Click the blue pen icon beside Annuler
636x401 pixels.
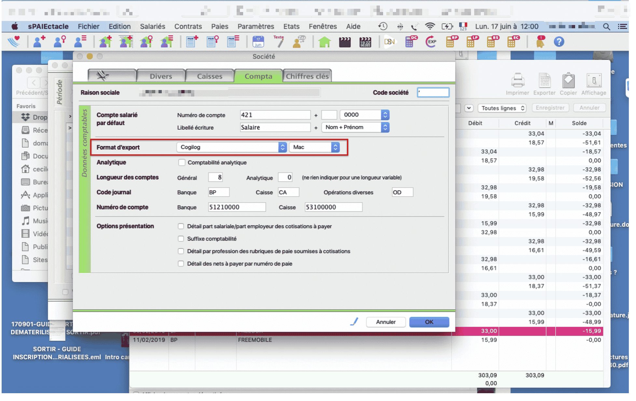click(354, 321)
